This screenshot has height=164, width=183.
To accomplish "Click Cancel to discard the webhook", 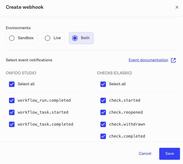I will tap(145, 154).
